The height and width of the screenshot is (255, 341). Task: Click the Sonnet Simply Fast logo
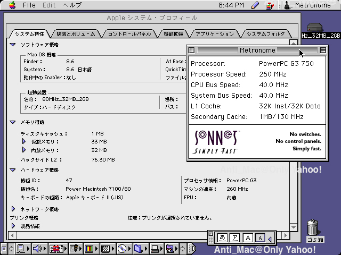point(216,142)
